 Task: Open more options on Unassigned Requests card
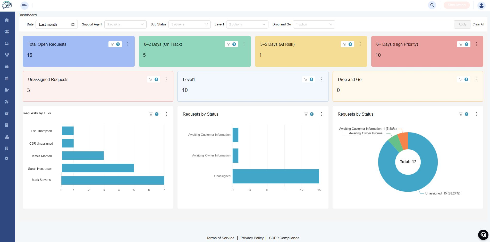click(x=166, y=79)
